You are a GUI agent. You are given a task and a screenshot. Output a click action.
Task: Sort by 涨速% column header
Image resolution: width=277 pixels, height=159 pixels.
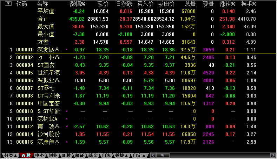point(227,4)
